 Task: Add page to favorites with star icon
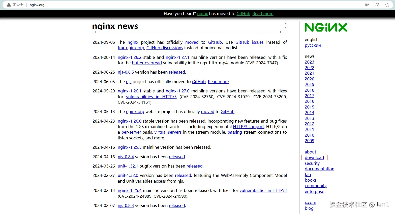[387, 5]
